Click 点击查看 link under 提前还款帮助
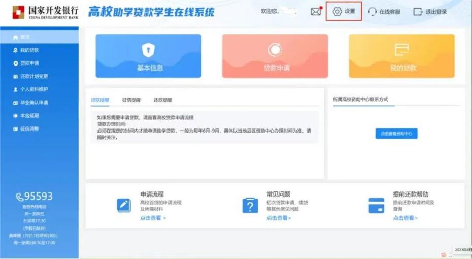 (405, 218)
